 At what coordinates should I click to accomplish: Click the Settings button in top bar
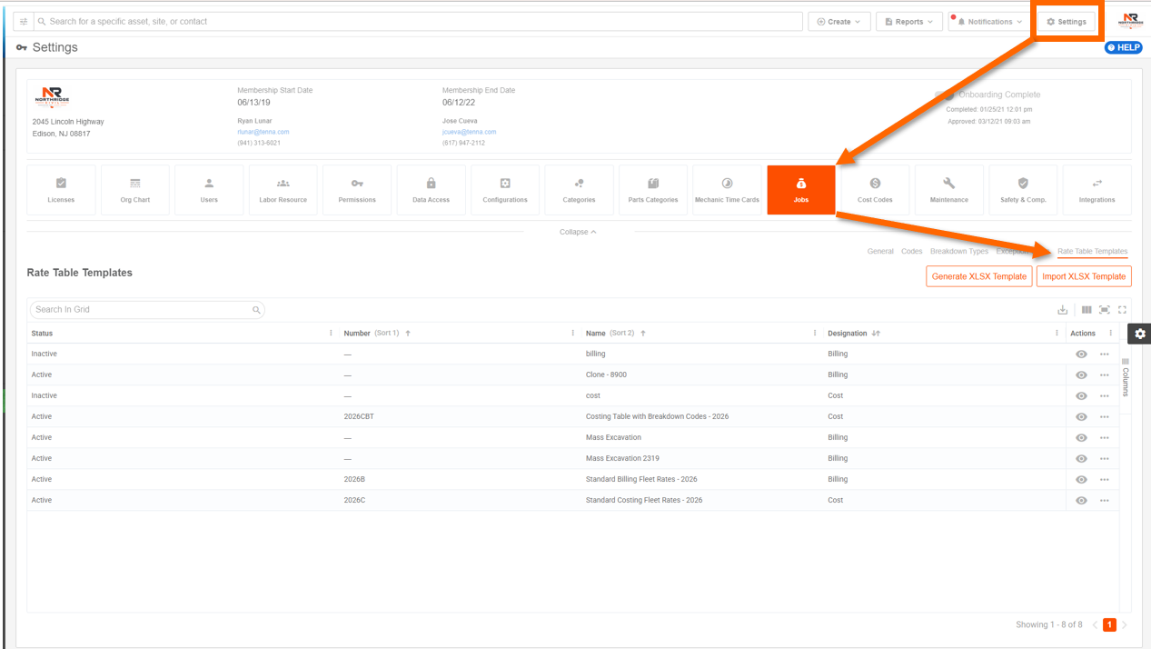[x=1067, y=22]
